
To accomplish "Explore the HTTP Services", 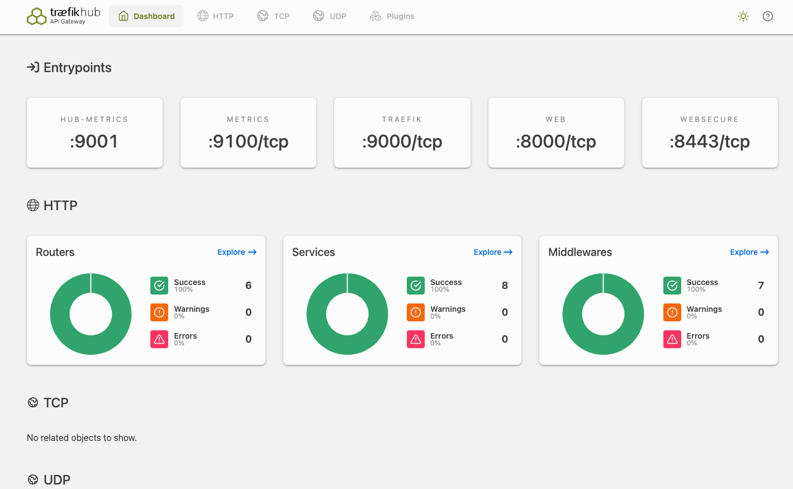I will tap(493, 252).
